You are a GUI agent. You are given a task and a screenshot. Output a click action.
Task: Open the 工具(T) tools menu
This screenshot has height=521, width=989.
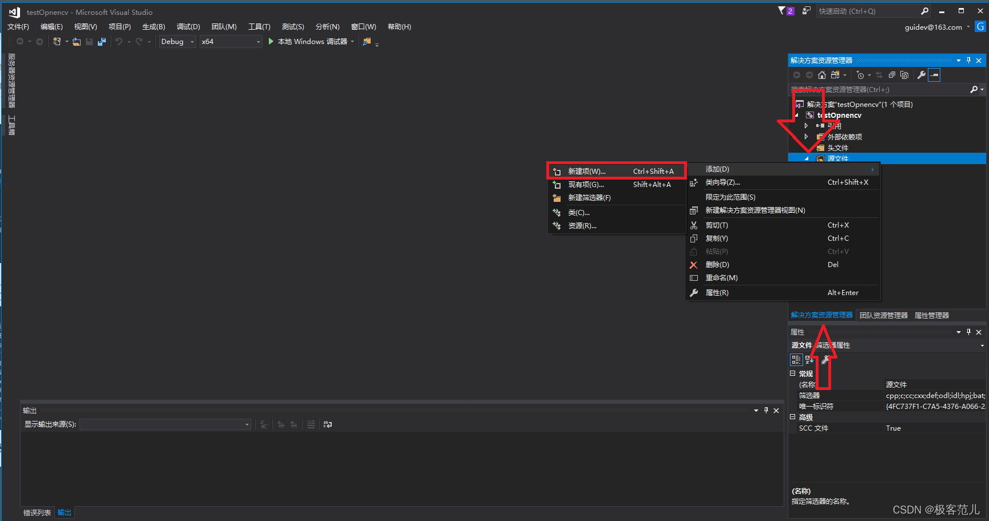(x=259, y=27)
